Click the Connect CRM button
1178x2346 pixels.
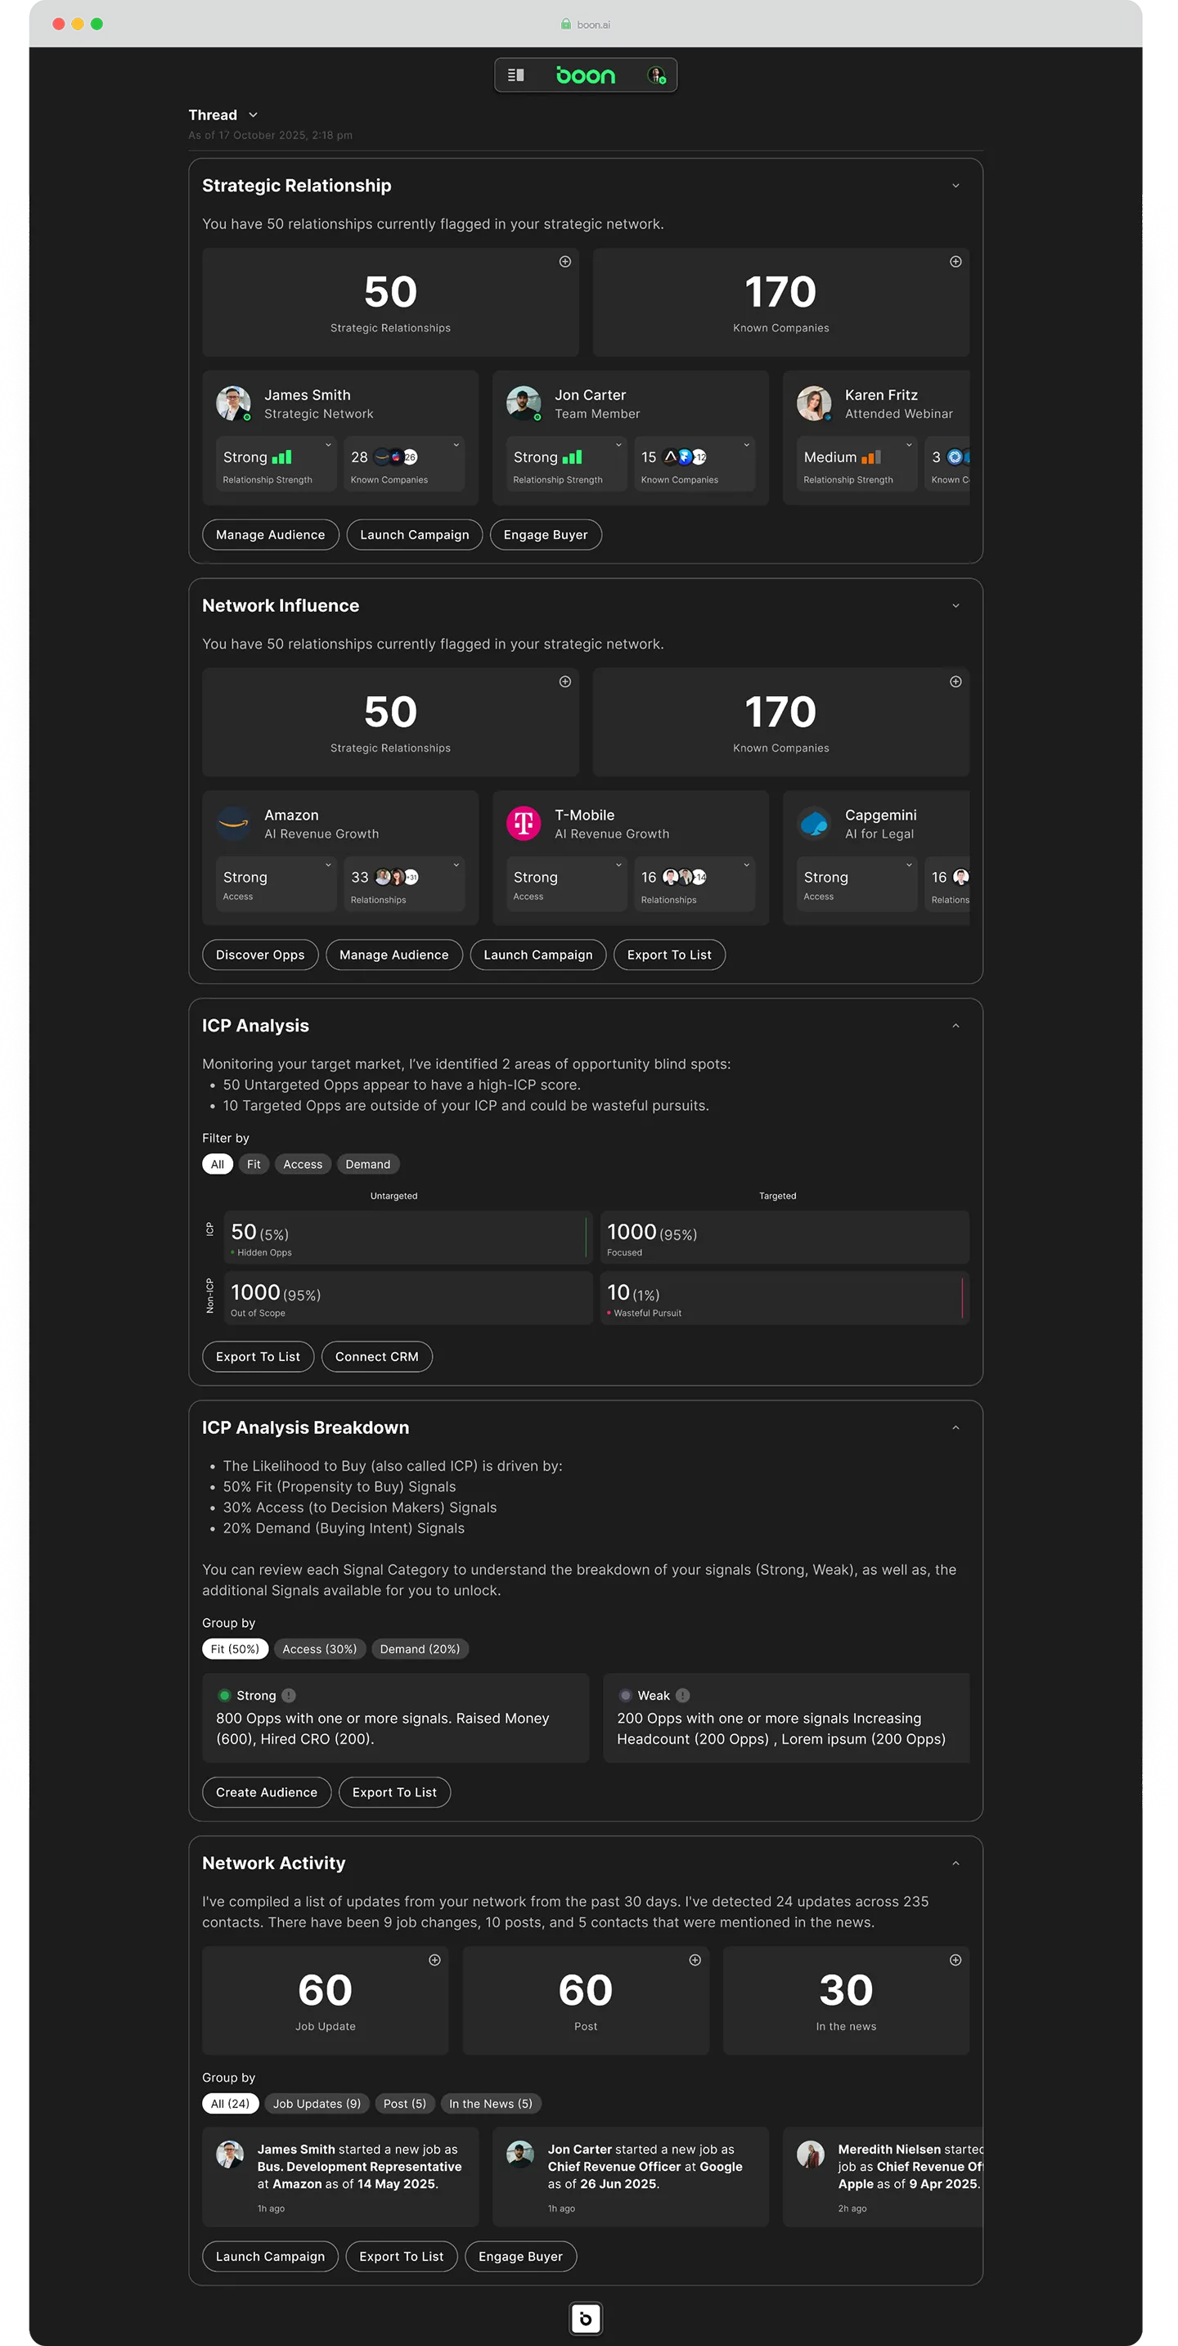click(376, 1356)
